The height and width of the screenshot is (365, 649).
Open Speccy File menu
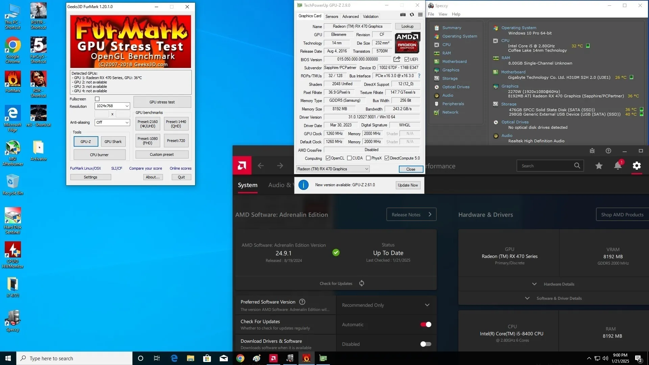[431, 14]
